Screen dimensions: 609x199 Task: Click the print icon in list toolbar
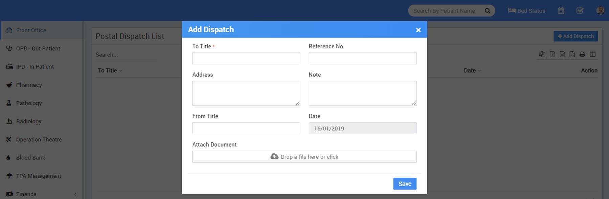(582, 54)
